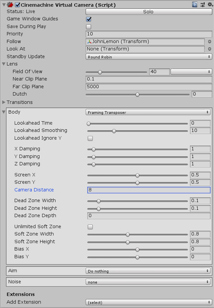Open the component help reference book icon
The image size is (214, 308).
click(x=195, y=5)
